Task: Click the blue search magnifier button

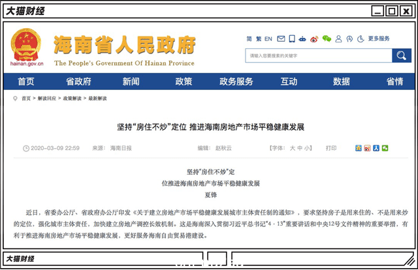Action: [402, 55]
